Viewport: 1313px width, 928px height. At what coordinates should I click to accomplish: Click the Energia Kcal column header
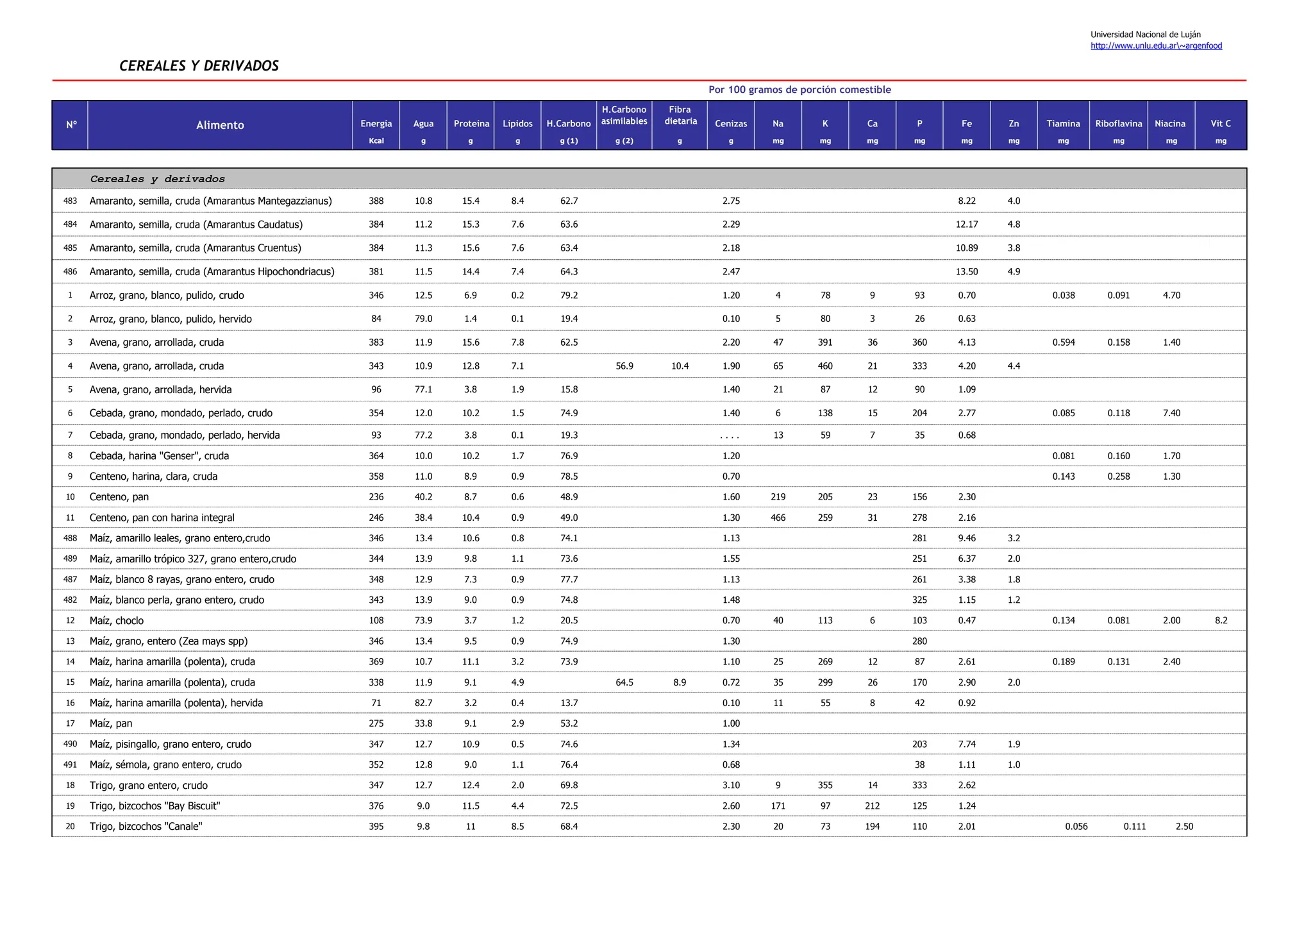(x=376, y=125)
